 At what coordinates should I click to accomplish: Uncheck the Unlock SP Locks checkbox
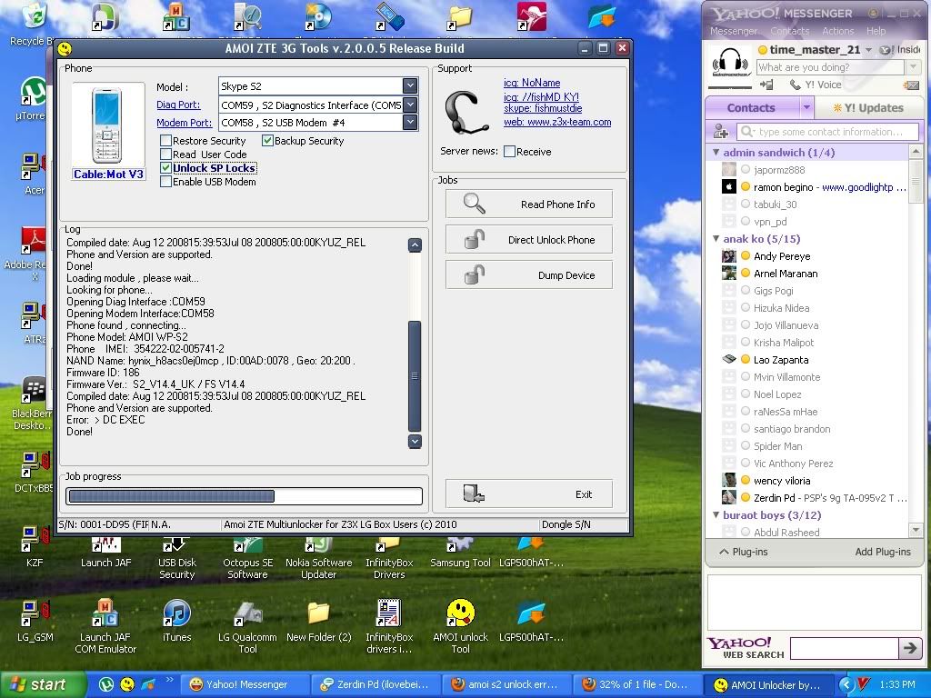point(166,168)
